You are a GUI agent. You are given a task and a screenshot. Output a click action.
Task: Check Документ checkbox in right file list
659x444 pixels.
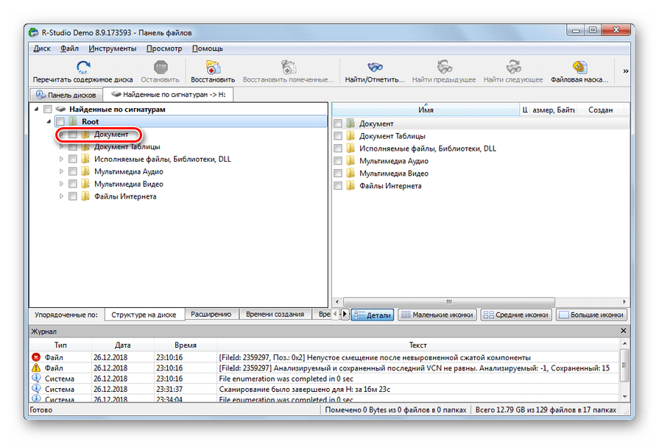[x=338, y=123]
